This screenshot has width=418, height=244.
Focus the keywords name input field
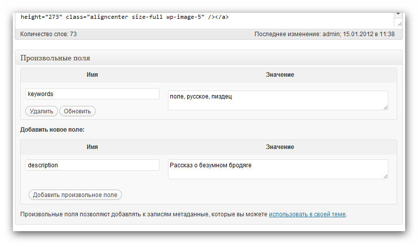coord(92,94)
